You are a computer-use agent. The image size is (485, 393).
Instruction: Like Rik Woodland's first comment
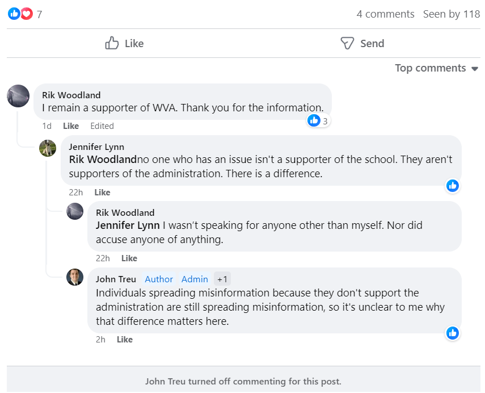[71, 126]
